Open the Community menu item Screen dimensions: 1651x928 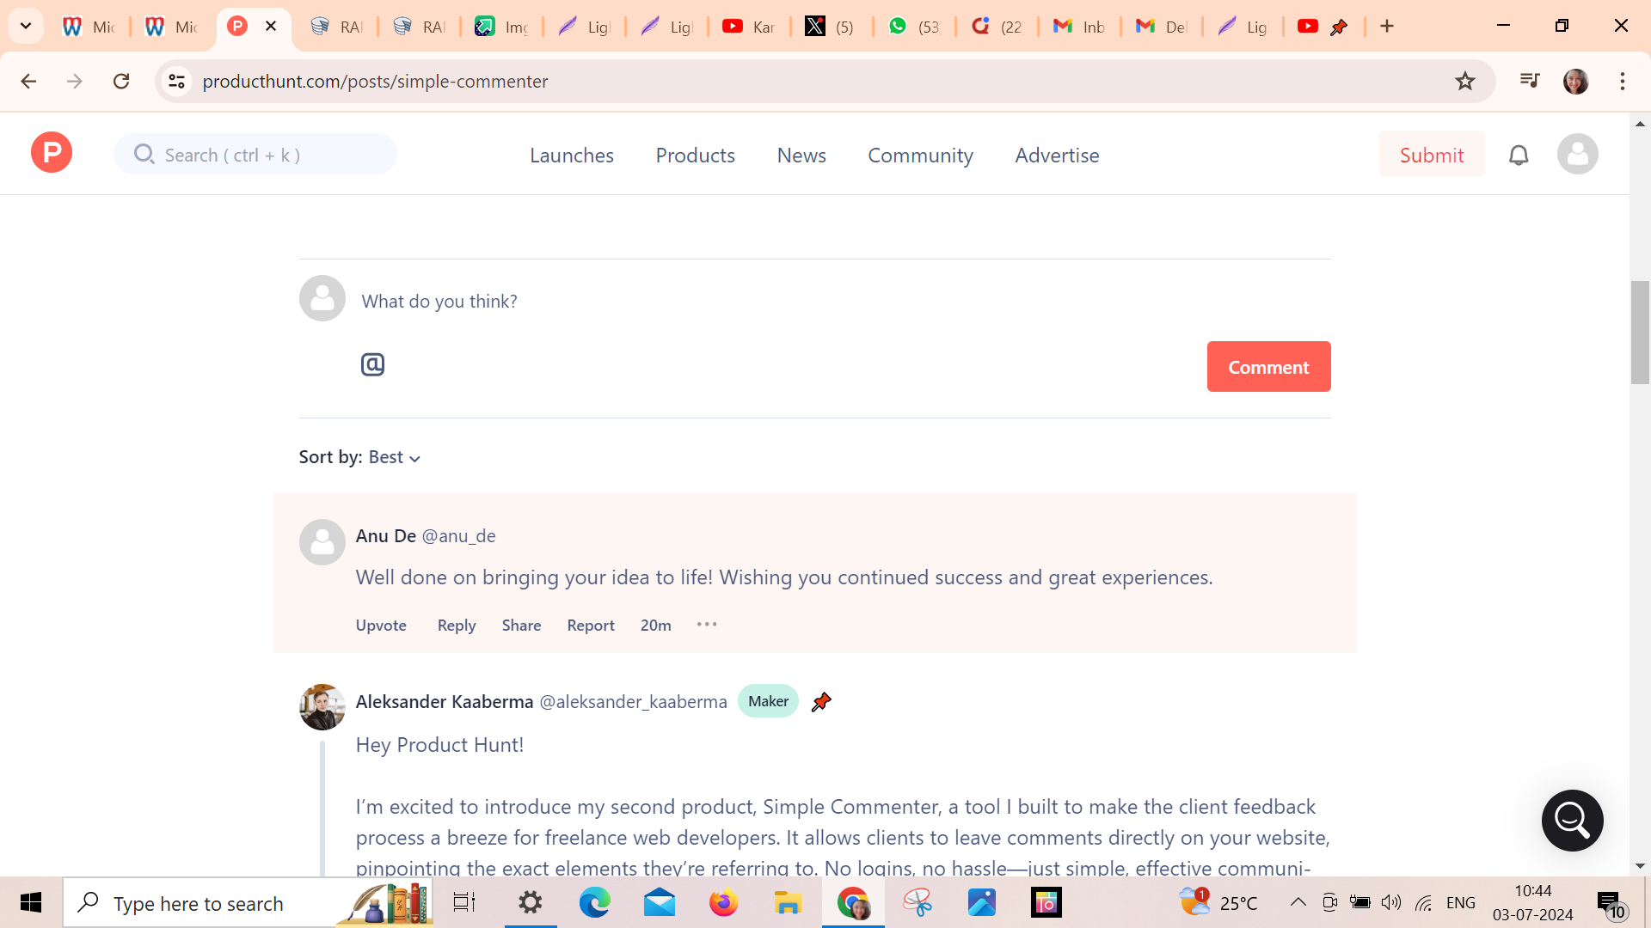(x=920, y=156)
